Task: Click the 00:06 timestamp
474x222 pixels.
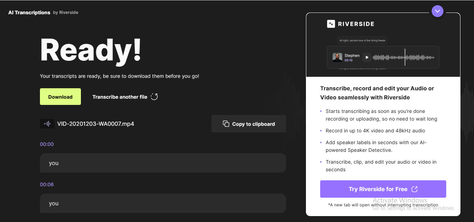Action: pos(47,184)
